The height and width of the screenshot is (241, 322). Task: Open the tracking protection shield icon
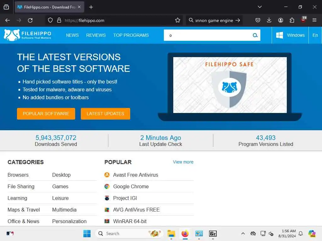click(x=50, y=20)
